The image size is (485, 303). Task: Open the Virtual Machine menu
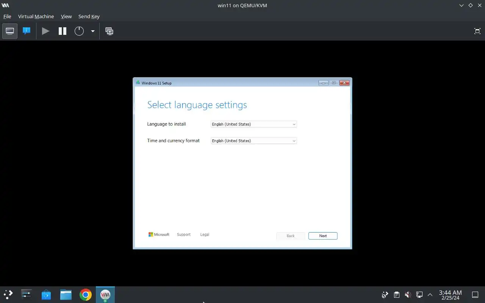(x=36, y=16)
